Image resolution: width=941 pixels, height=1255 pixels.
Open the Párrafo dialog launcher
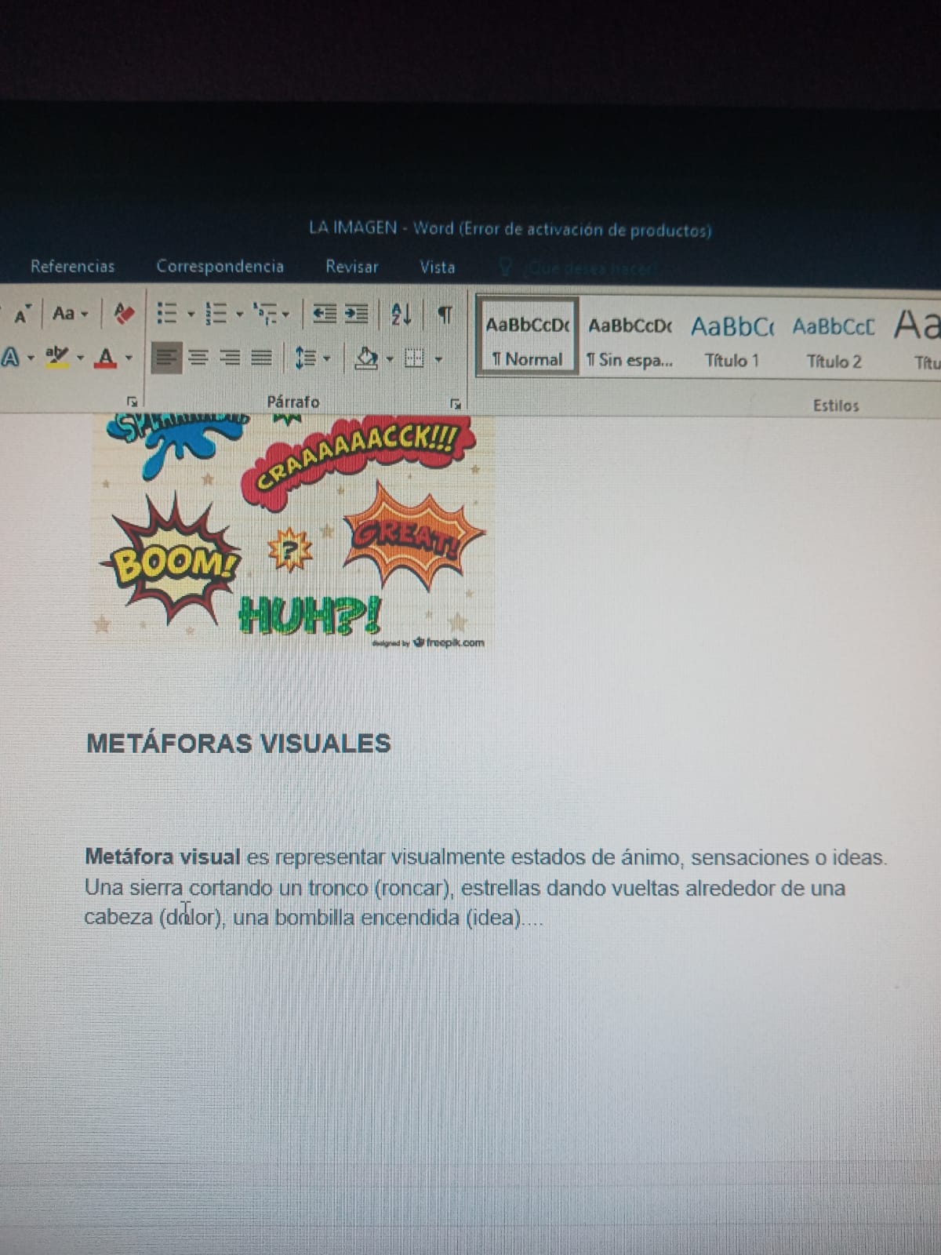point(455,404)
